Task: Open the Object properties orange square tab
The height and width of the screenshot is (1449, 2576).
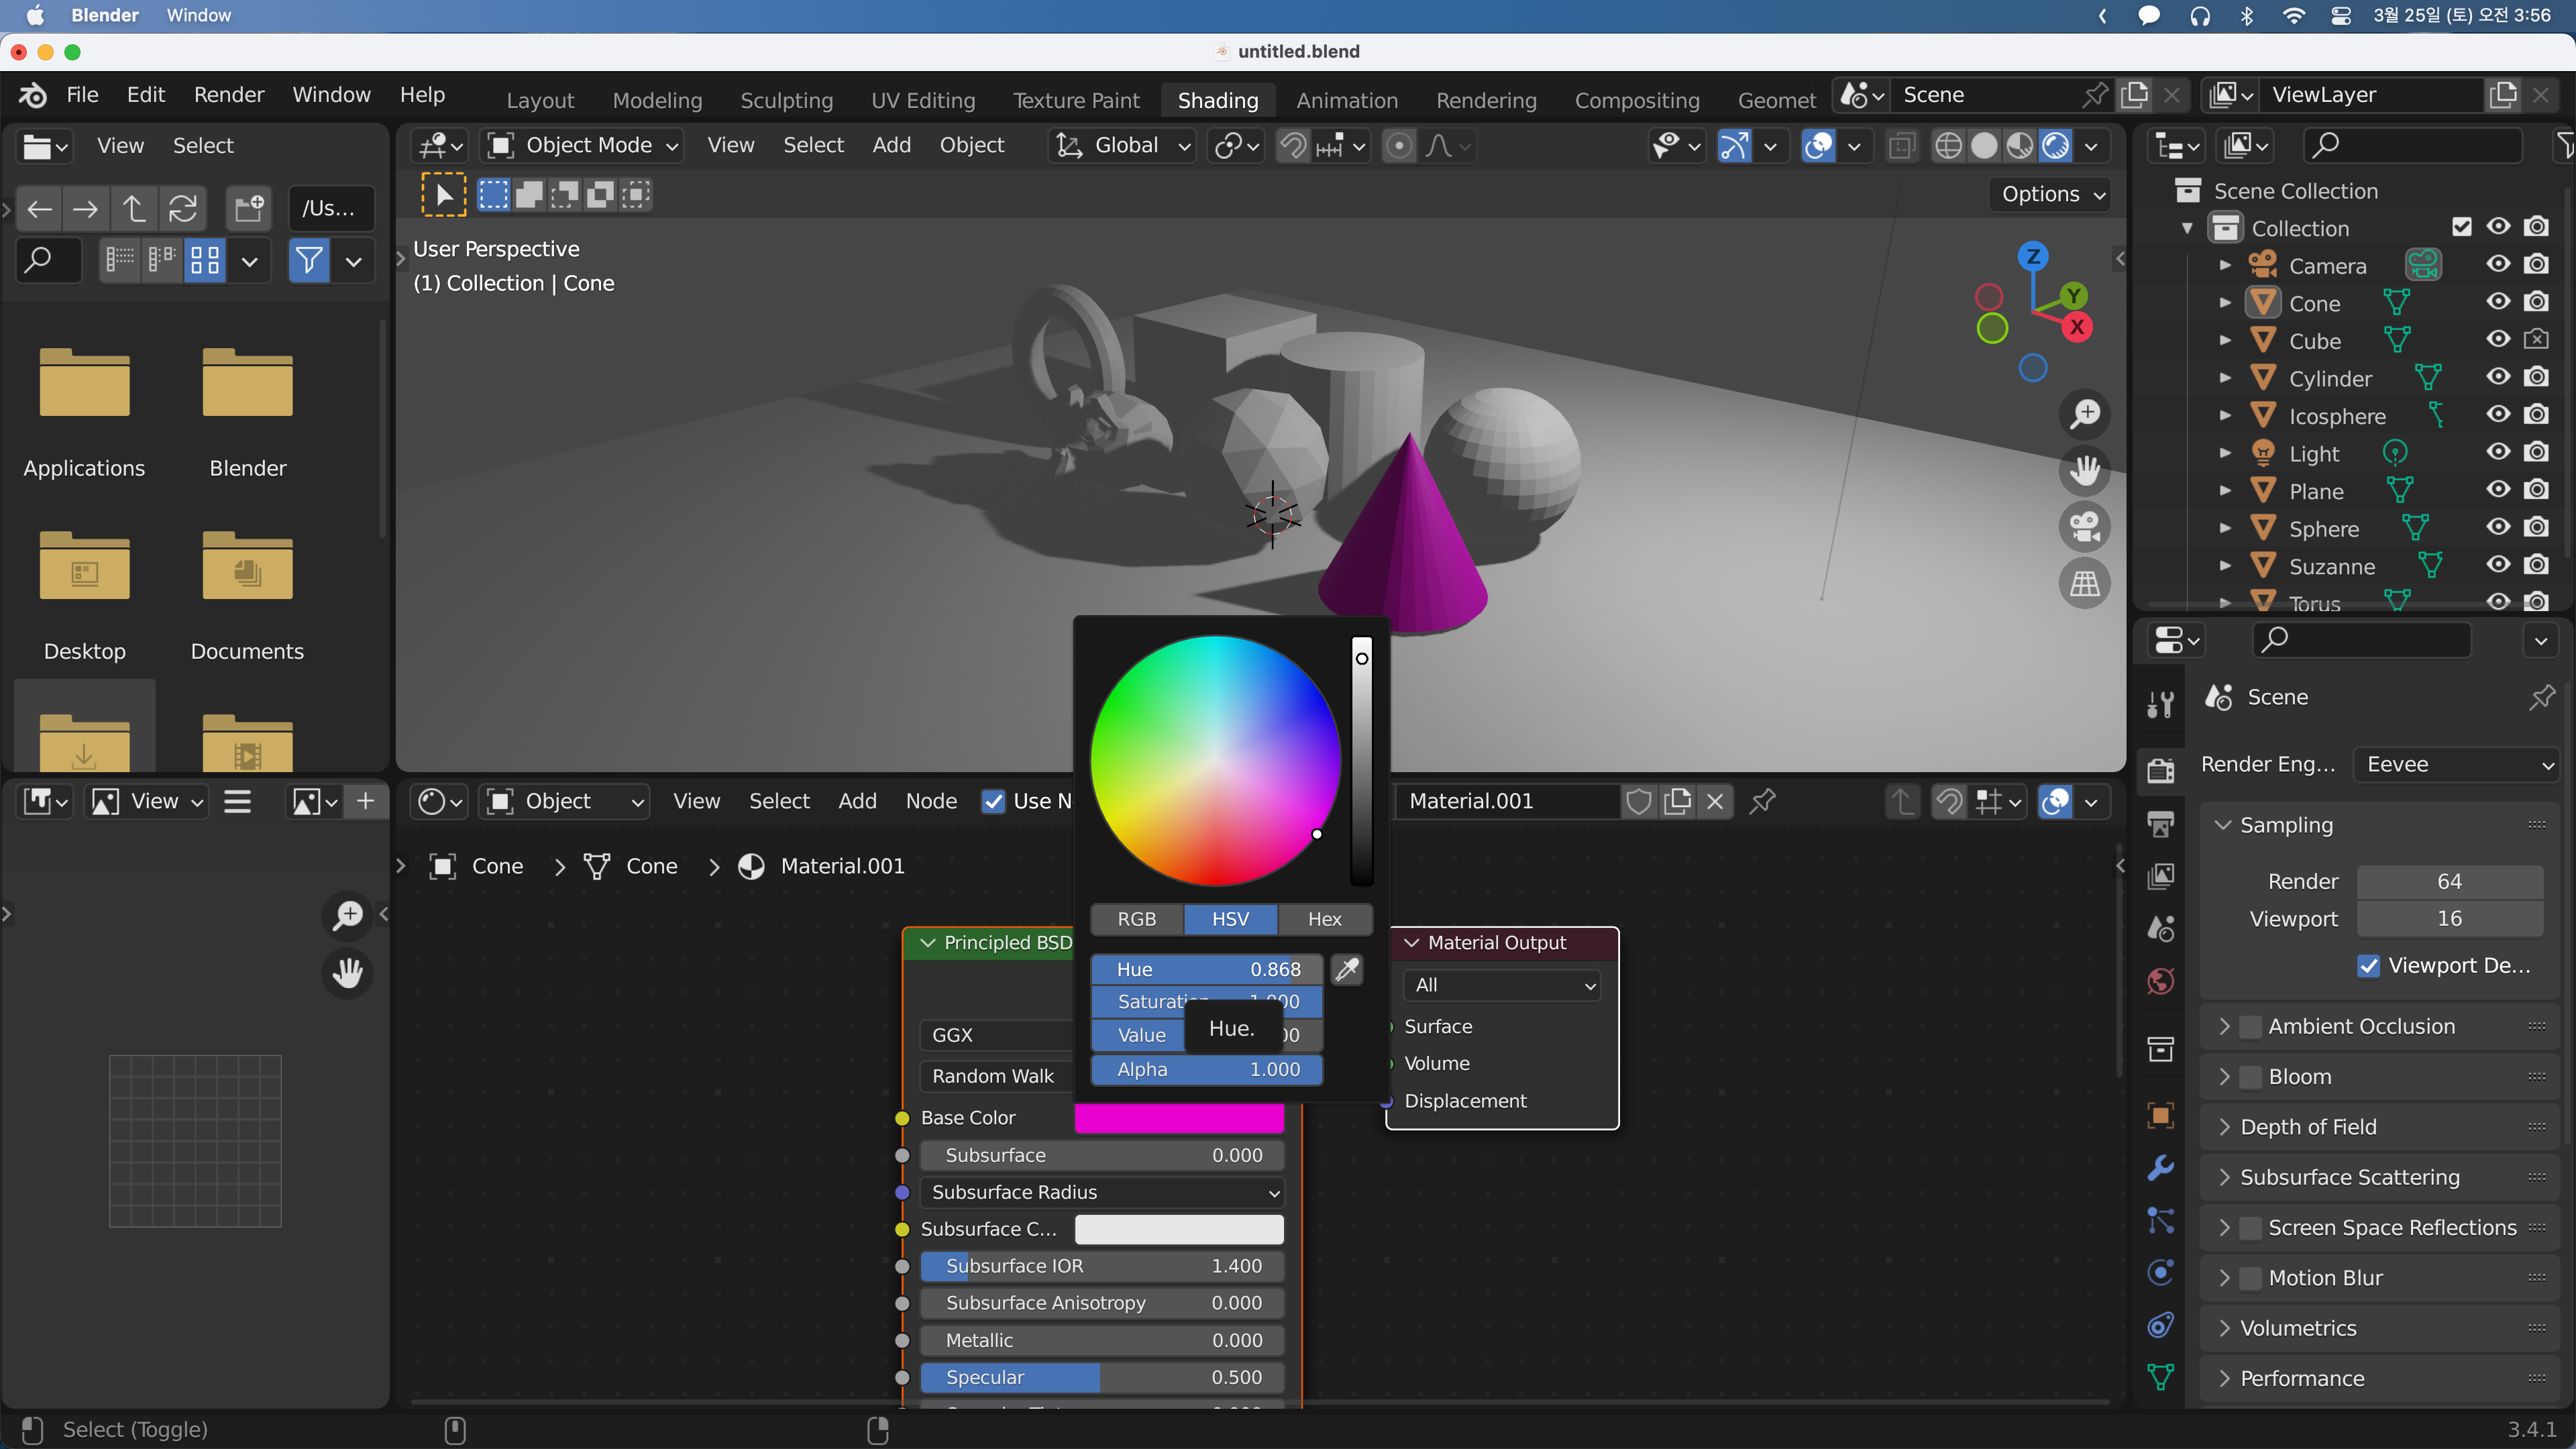Action: tap(2161, 1115)
